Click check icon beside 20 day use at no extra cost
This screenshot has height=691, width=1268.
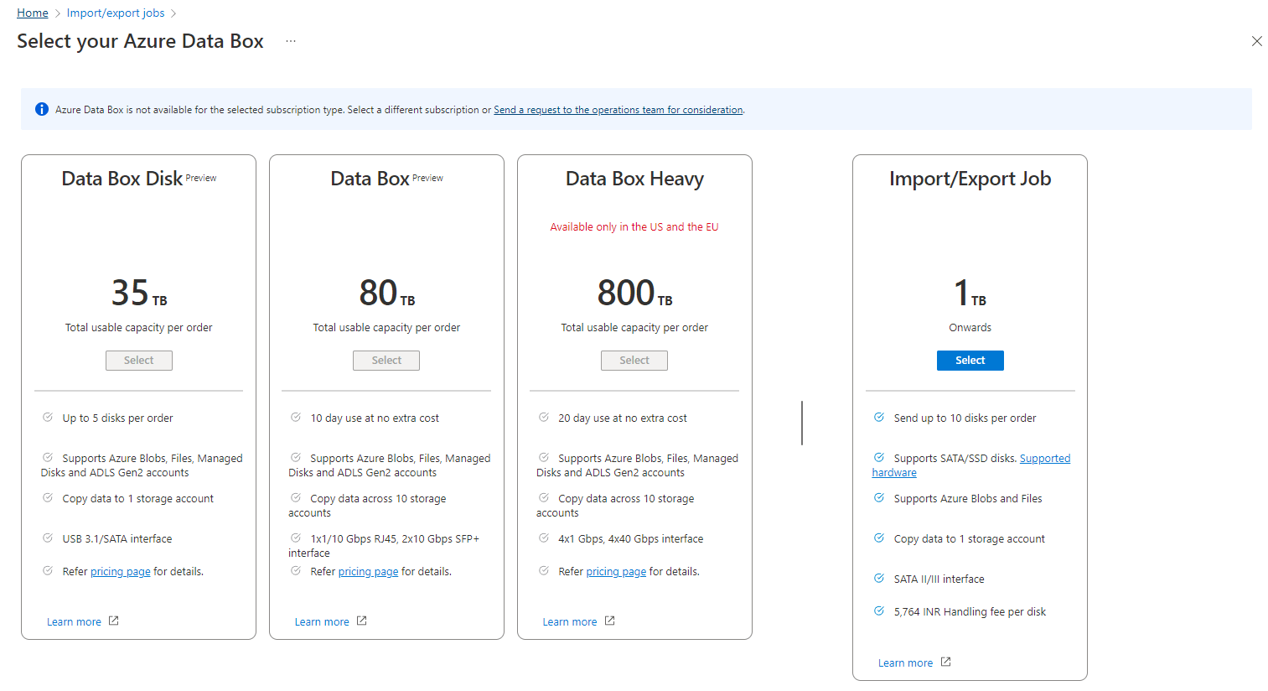point(544,417)
